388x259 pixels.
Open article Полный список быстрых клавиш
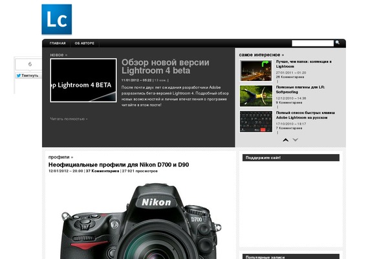click(x=306, y=115)
